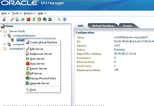The height and width of the screenshot is (106, 154).
Task: Click the Version value 3.0.3
Action: 117,46
